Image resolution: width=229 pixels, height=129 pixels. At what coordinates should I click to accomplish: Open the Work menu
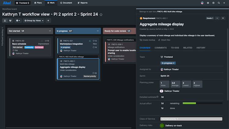pos(51,3)
